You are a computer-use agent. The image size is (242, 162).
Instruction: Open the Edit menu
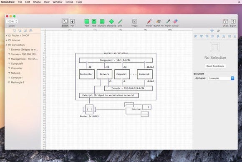28,2
